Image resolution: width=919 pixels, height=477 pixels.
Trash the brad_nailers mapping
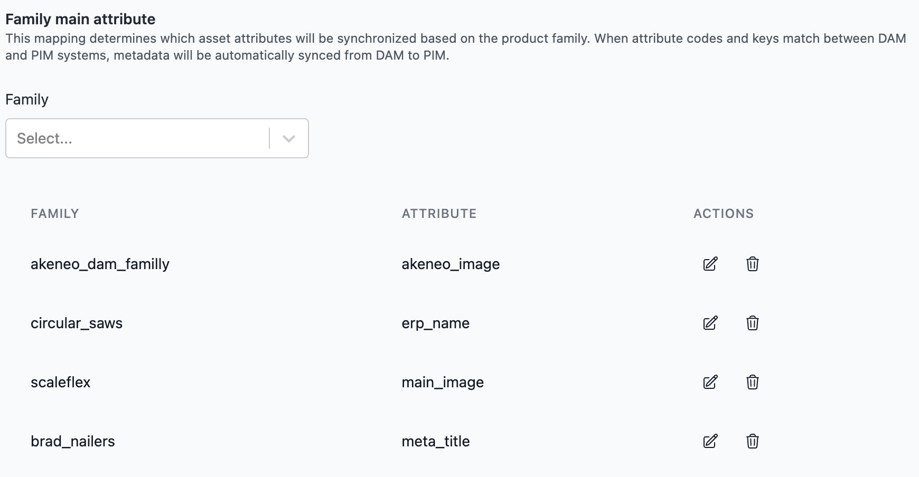coord(753,441)
